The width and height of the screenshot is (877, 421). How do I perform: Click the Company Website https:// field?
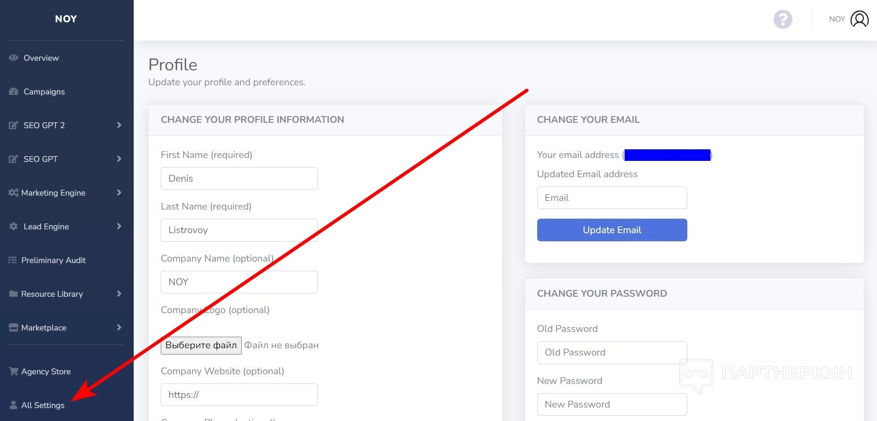239,395
